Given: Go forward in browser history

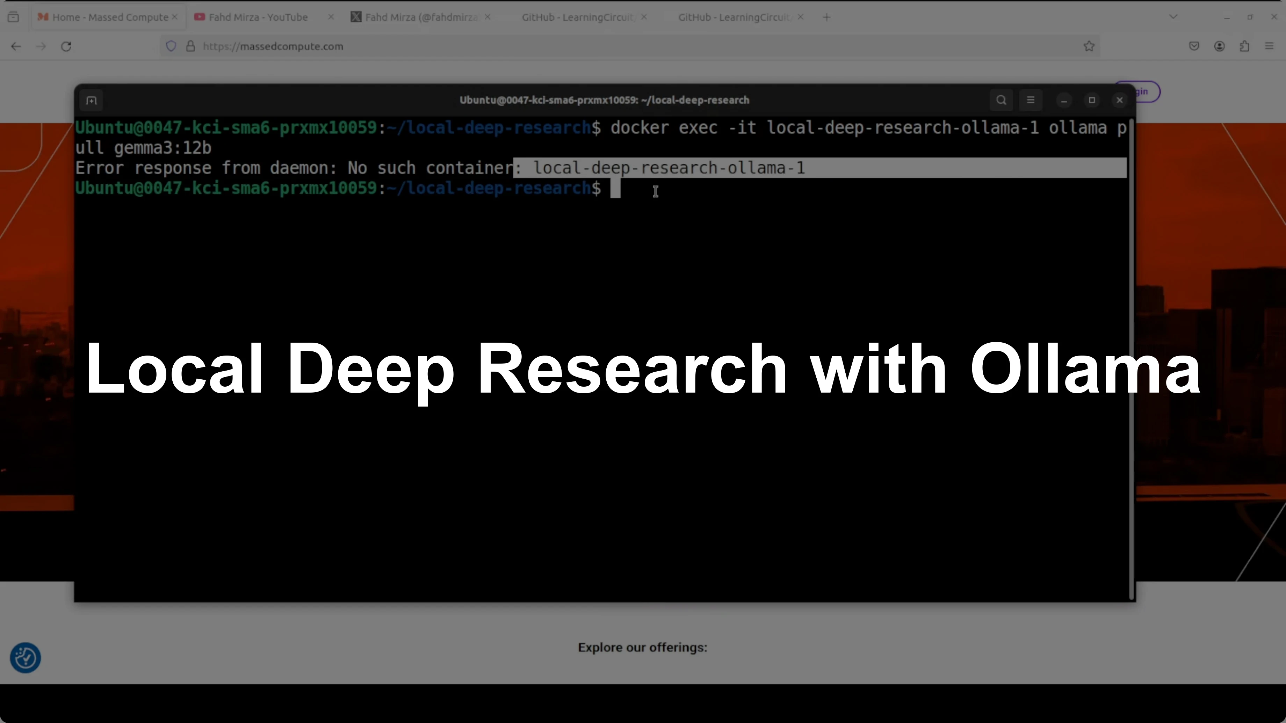Looking at the screenshot, I should pos(42,46).
